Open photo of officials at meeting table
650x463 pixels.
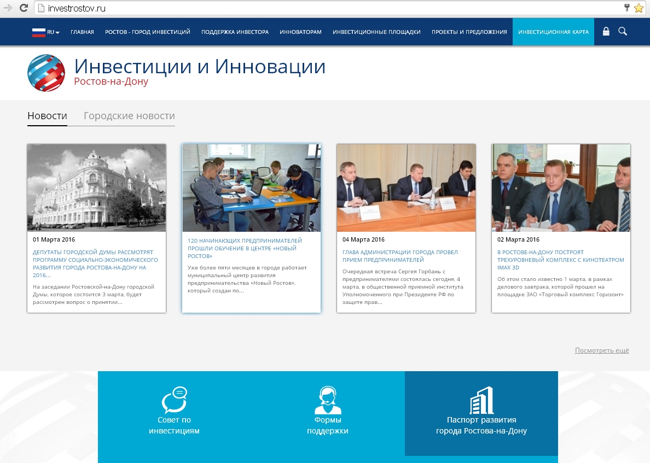pyautogui.click(x=406, y=187)
